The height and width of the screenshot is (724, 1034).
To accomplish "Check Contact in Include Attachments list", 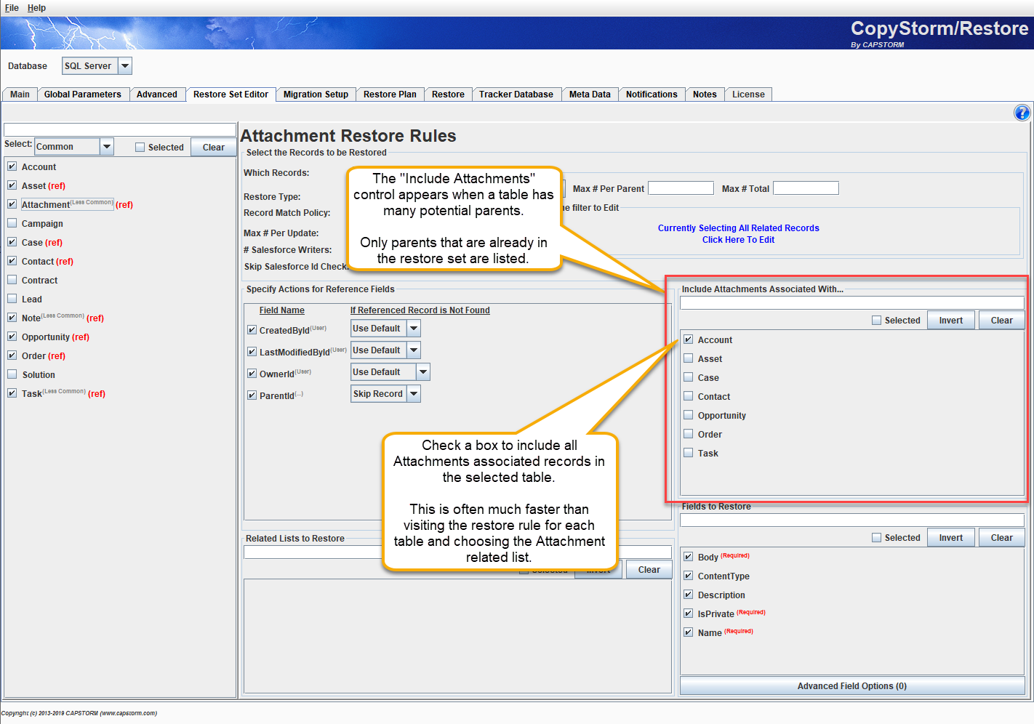I will [x=689, y=396].
